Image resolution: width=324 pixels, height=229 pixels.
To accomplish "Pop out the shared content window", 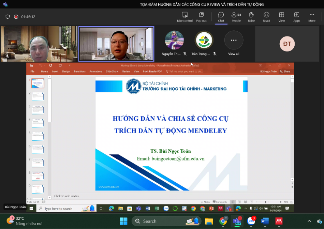I will pyautogui.click(x=201, y=17).
